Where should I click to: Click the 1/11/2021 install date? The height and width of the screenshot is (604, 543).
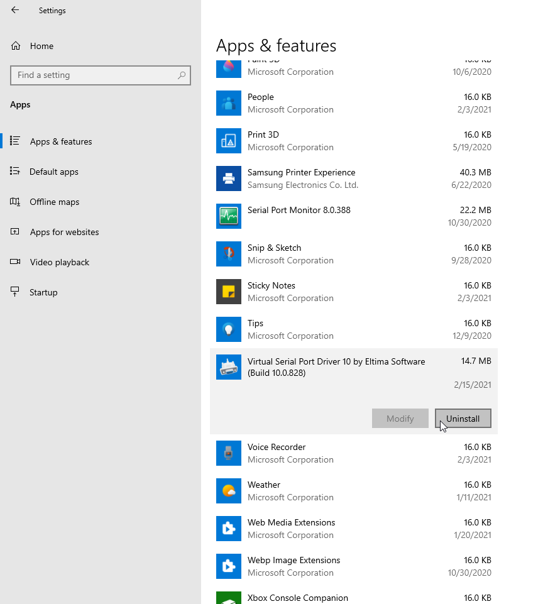474,497
